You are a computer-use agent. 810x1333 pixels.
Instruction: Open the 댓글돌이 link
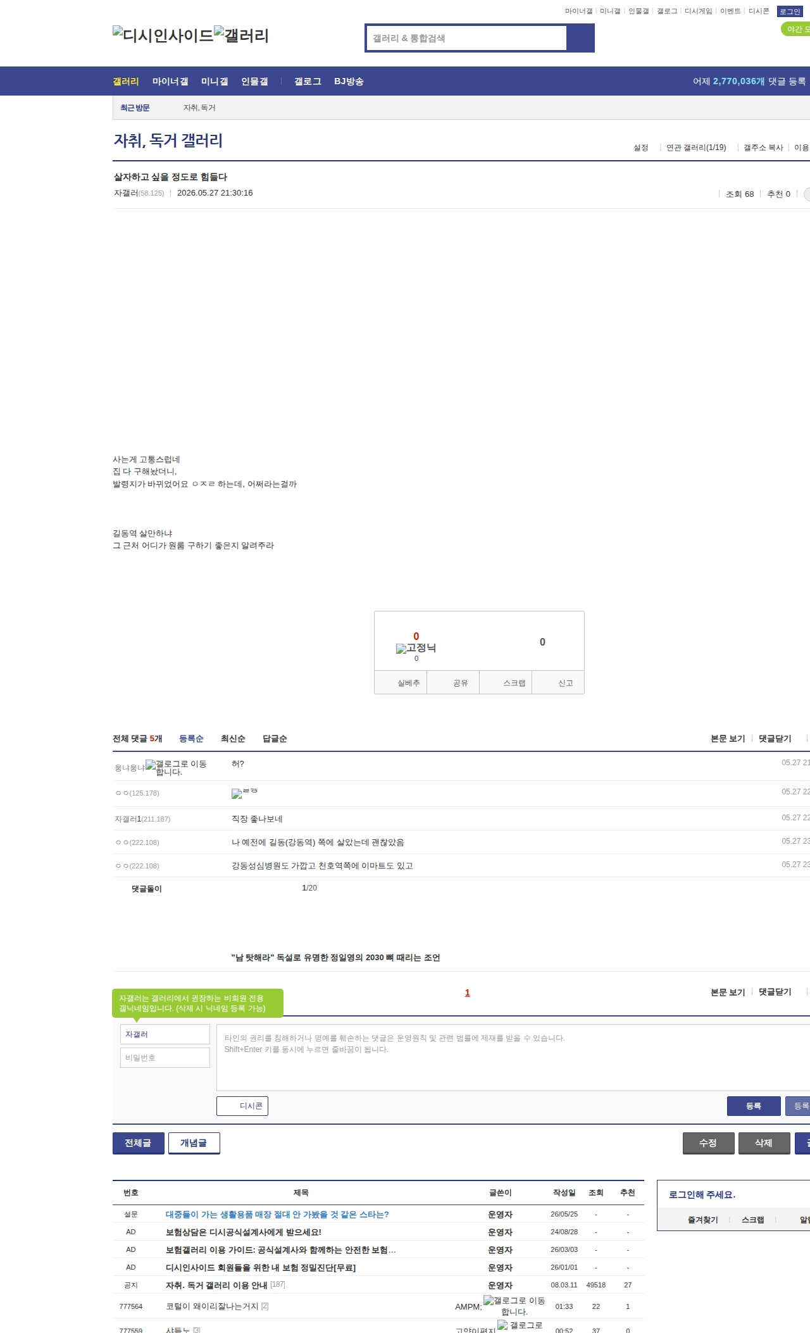tap(146, 889)
